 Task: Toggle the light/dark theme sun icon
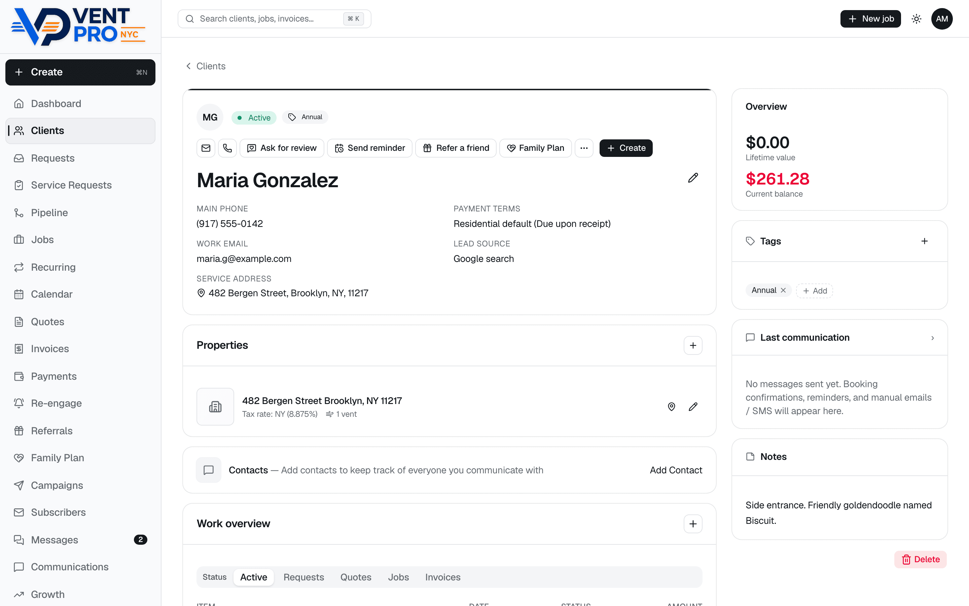coord(916,19)
